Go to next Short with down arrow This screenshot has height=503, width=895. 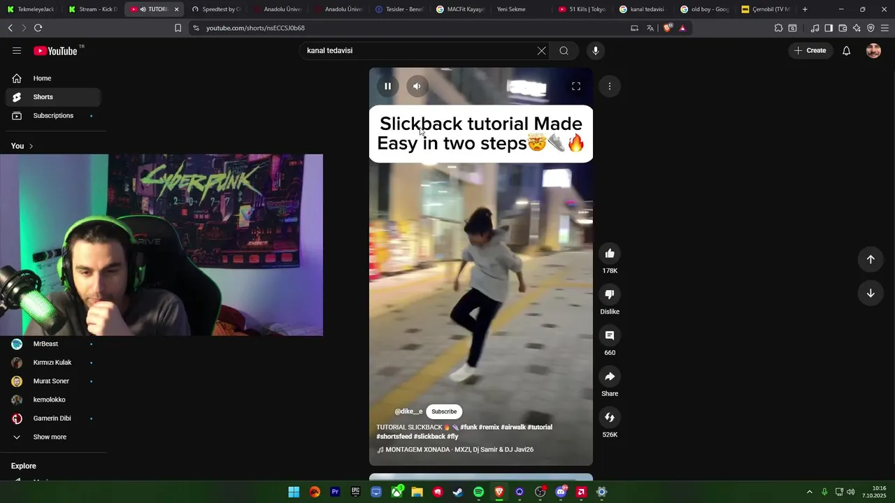click(871, 293)
